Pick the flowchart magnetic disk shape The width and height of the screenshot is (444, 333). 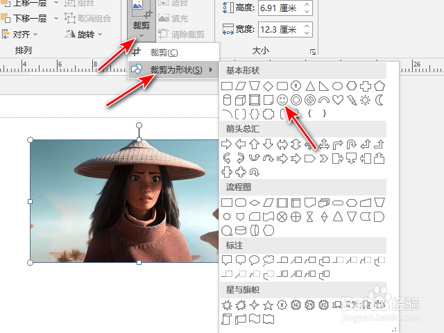coord(241,230)
